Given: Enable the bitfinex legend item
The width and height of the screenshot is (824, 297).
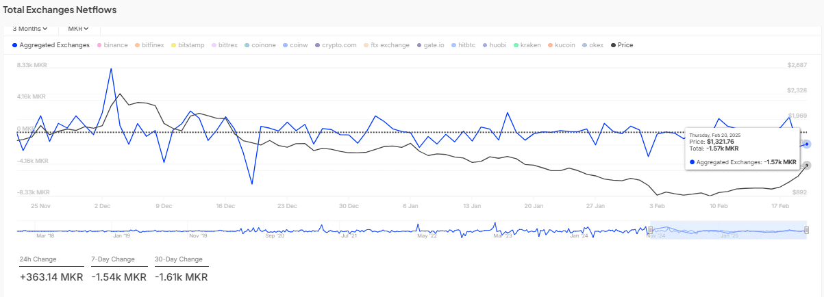Looking at the screenshot, I should (152, 45).
